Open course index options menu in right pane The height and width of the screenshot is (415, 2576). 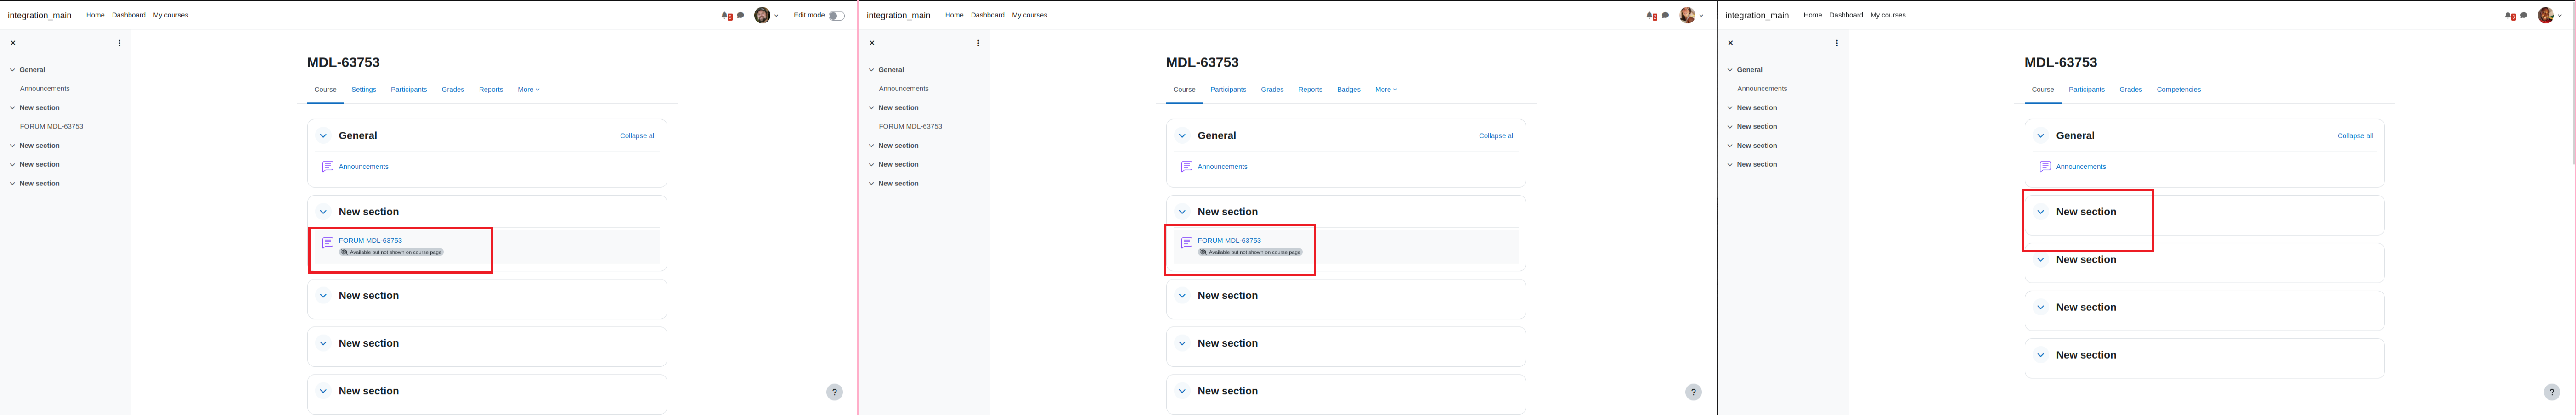tap(1837, 43)
